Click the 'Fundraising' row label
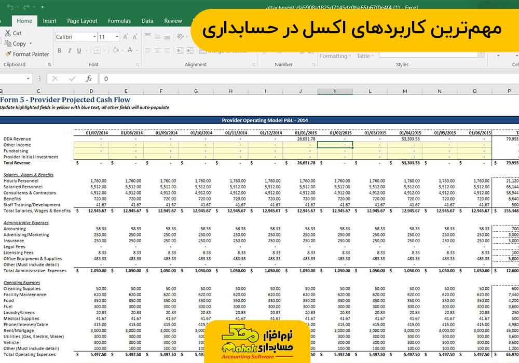The width and height of the screenshot is (519, 363). (x=16, y=151)
